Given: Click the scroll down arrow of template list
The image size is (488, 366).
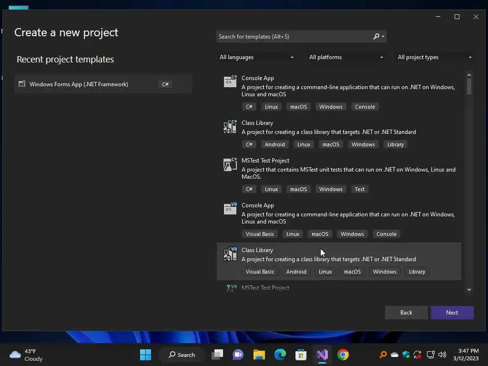Looking at the screenshot, I should click(x=469, y=290).
